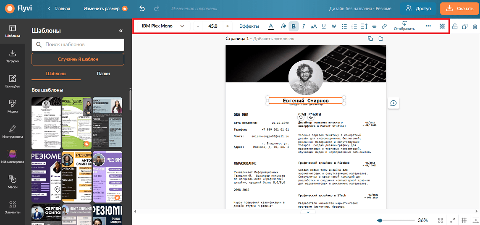Open the Media panel in sidebar
The image size is (480, 225).
(x=13, y=106)
